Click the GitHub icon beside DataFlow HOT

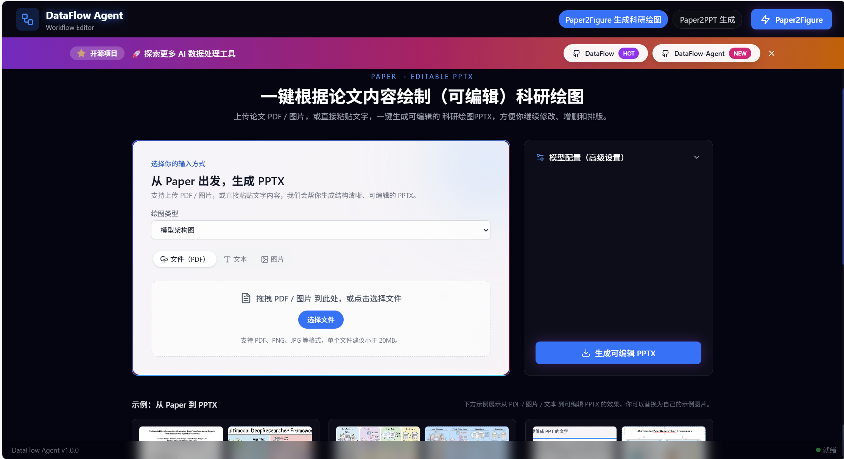pos(576,53)
